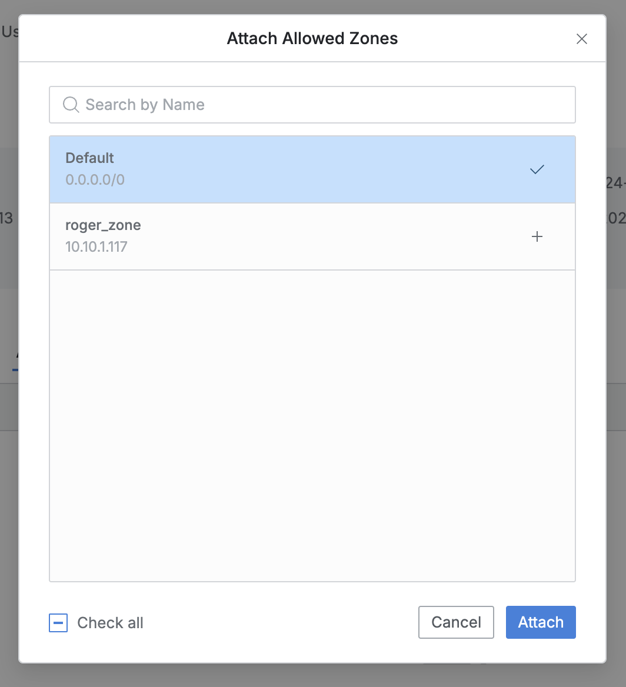Click the "Attach Allowed Zones" dialog title
This screenshot has height=687, width=626.
click(312, 39)
